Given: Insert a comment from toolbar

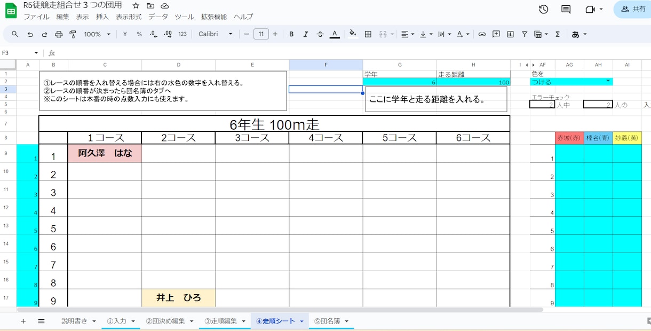Looking at the screenshot, I should (496, 34).
